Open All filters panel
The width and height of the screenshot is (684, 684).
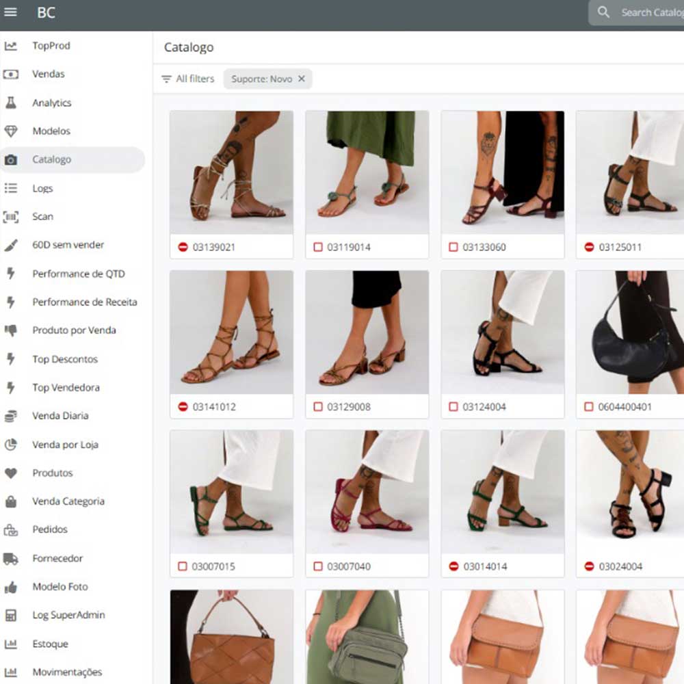coord(188,79)
